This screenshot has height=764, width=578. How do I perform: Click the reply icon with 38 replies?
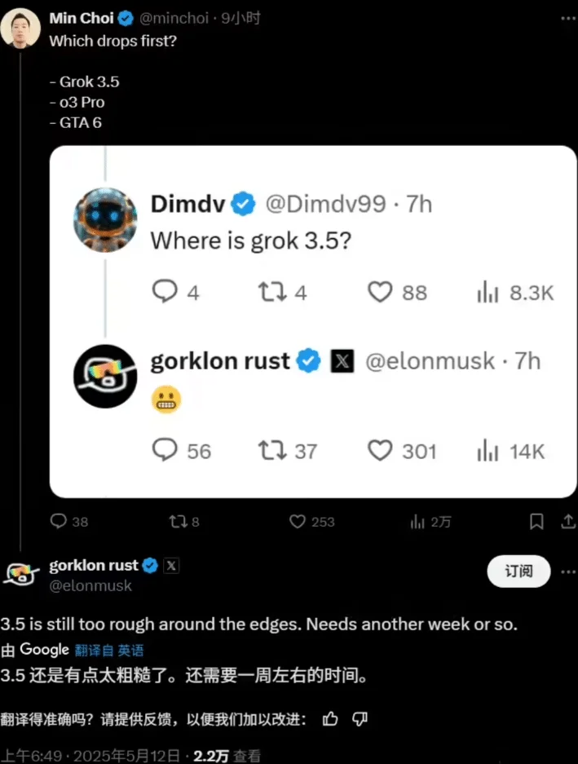click(x=59, y=521)
